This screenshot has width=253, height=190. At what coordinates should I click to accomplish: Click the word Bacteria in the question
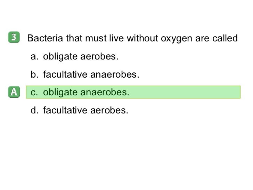(45, 38)
